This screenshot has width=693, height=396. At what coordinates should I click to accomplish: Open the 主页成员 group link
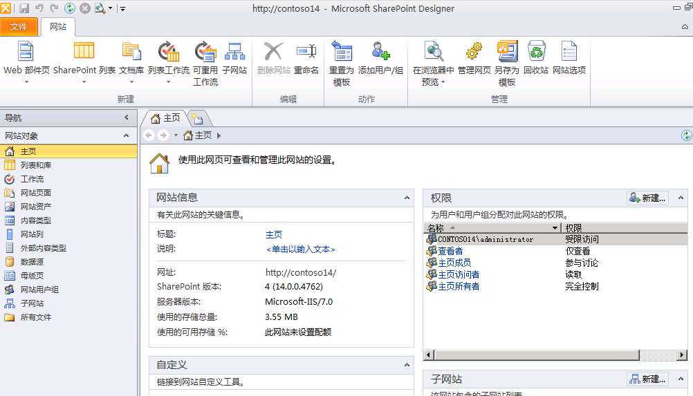pos(454,263)
